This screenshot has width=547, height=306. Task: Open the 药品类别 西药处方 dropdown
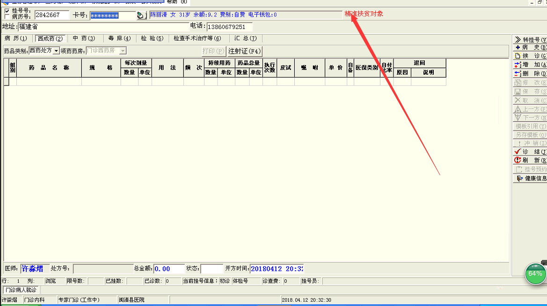56,51
